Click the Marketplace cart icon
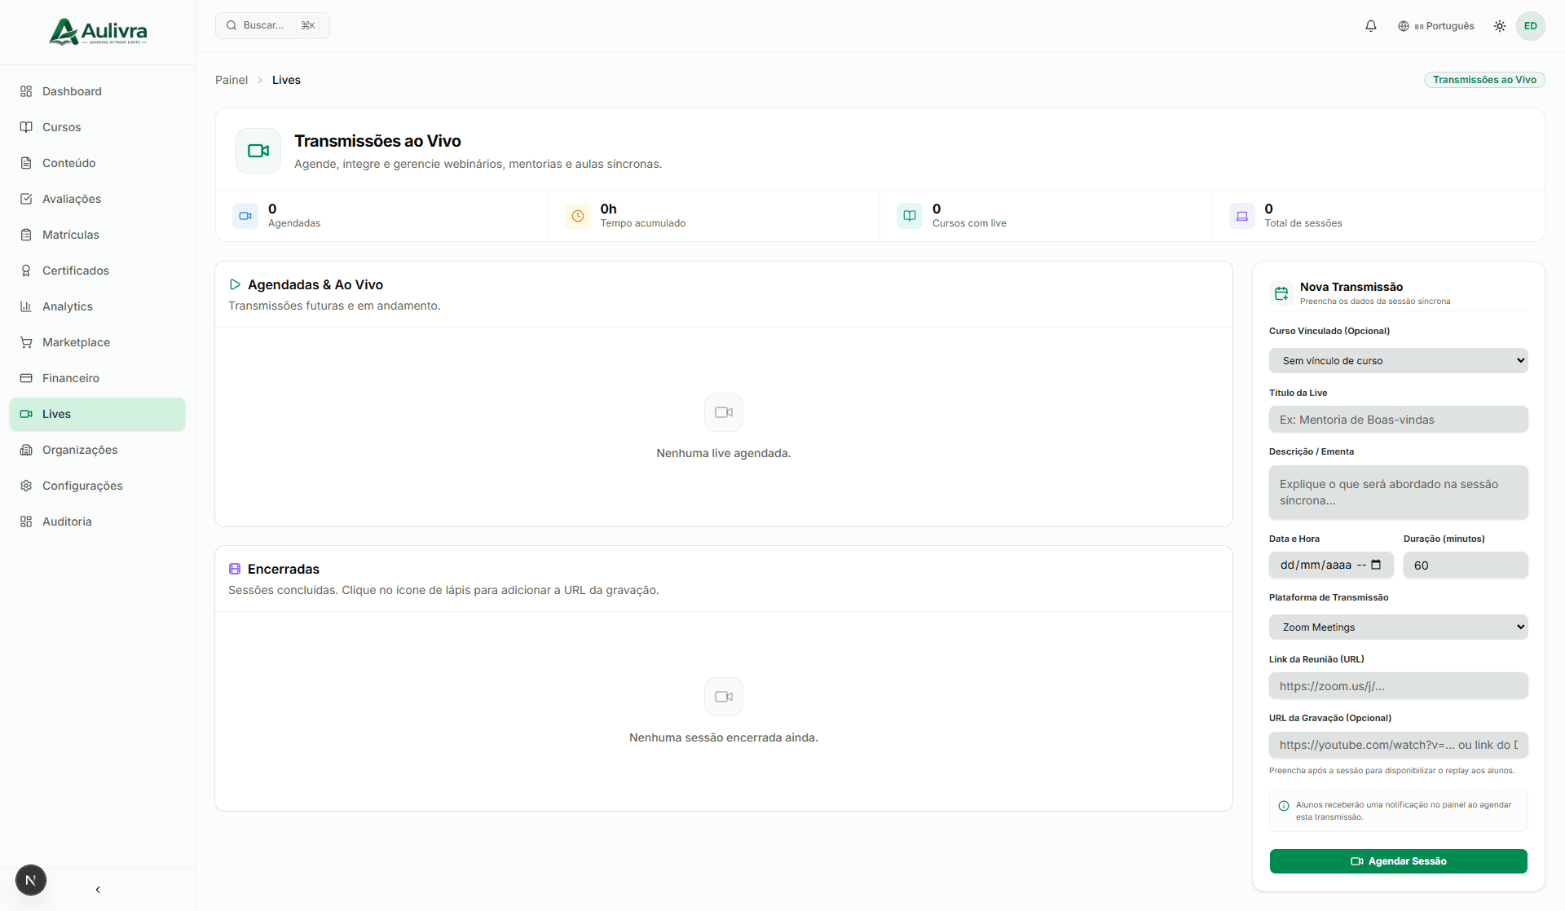Image resolution: width=1565 pixels, height=911 pixels. (x=26, y=342)
